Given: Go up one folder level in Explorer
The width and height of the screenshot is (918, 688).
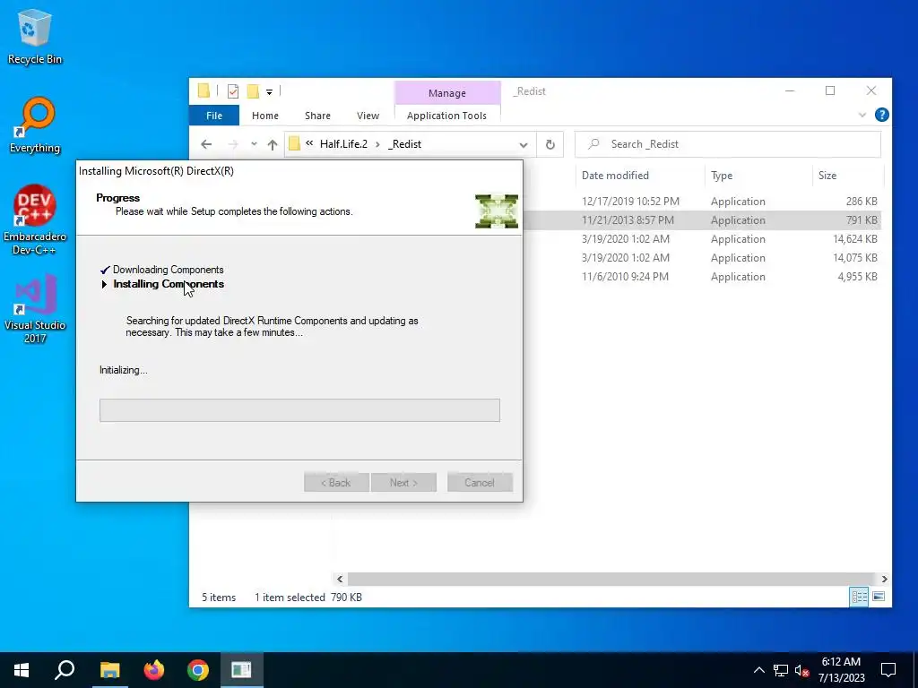Looking at the screenshot, I should 273,144.
